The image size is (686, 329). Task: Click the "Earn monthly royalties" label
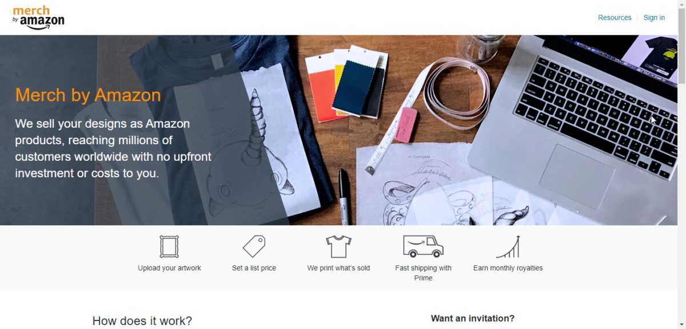click(508, 268)
